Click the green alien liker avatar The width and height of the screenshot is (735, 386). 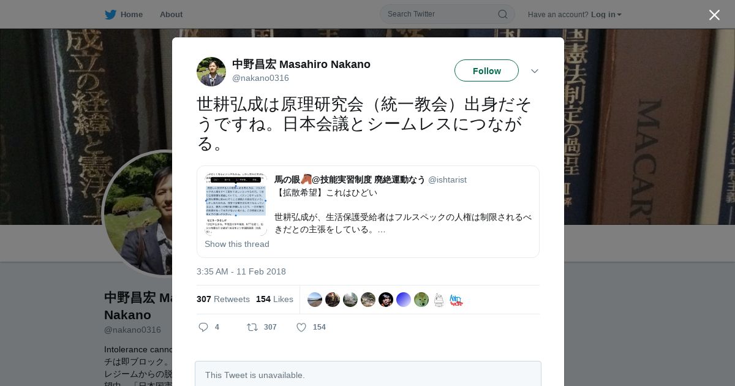(421, 300)
